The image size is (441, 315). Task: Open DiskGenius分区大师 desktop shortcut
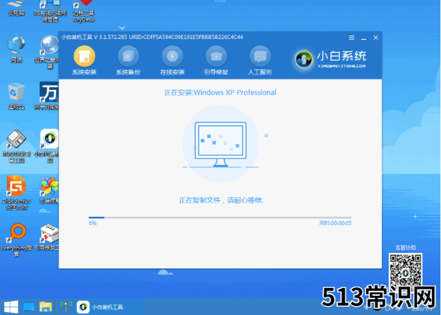[17, 193]
